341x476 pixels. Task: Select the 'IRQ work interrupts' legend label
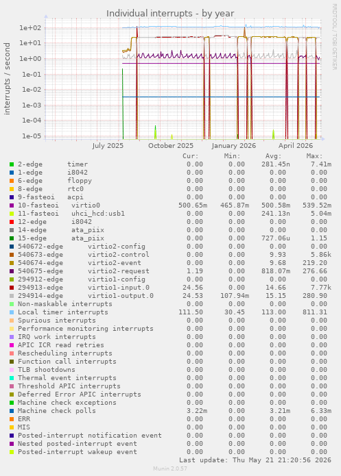pyautogui.click(x=56, y=337)
